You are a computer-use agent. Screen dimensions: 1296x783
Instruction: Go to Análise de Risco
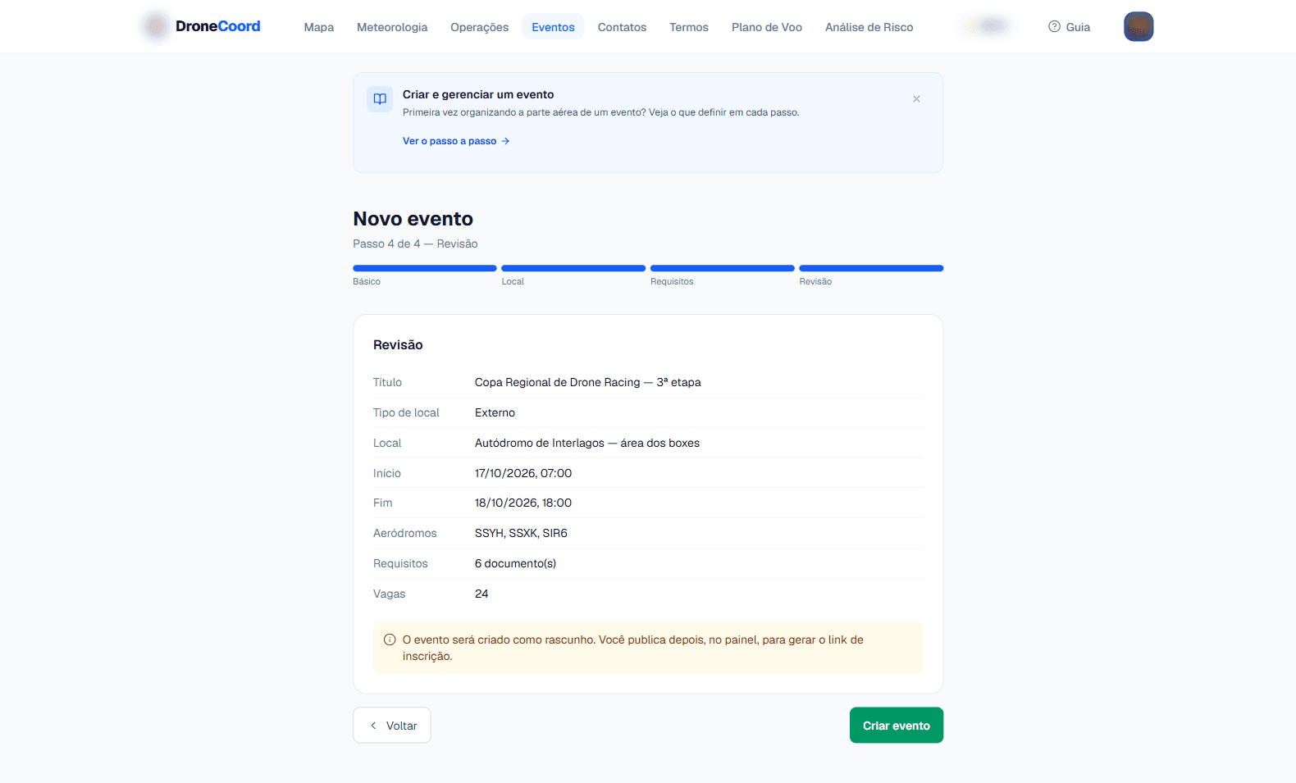(x=869, y=27)
